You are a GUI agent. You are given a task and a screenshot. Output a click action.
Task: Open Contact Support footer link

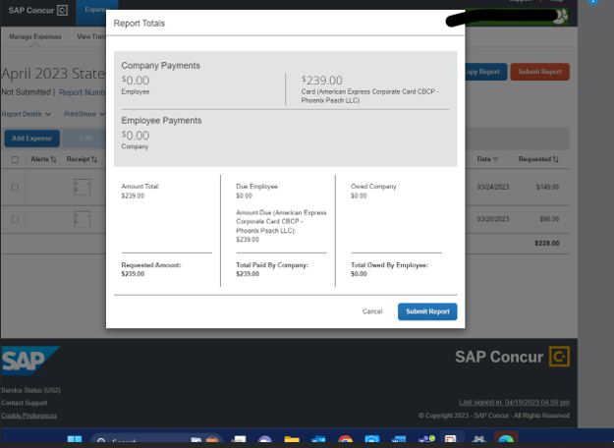(25, 403)
